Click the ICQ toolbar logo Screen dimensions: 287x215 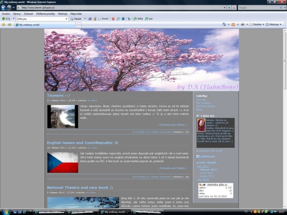[6, 19]
